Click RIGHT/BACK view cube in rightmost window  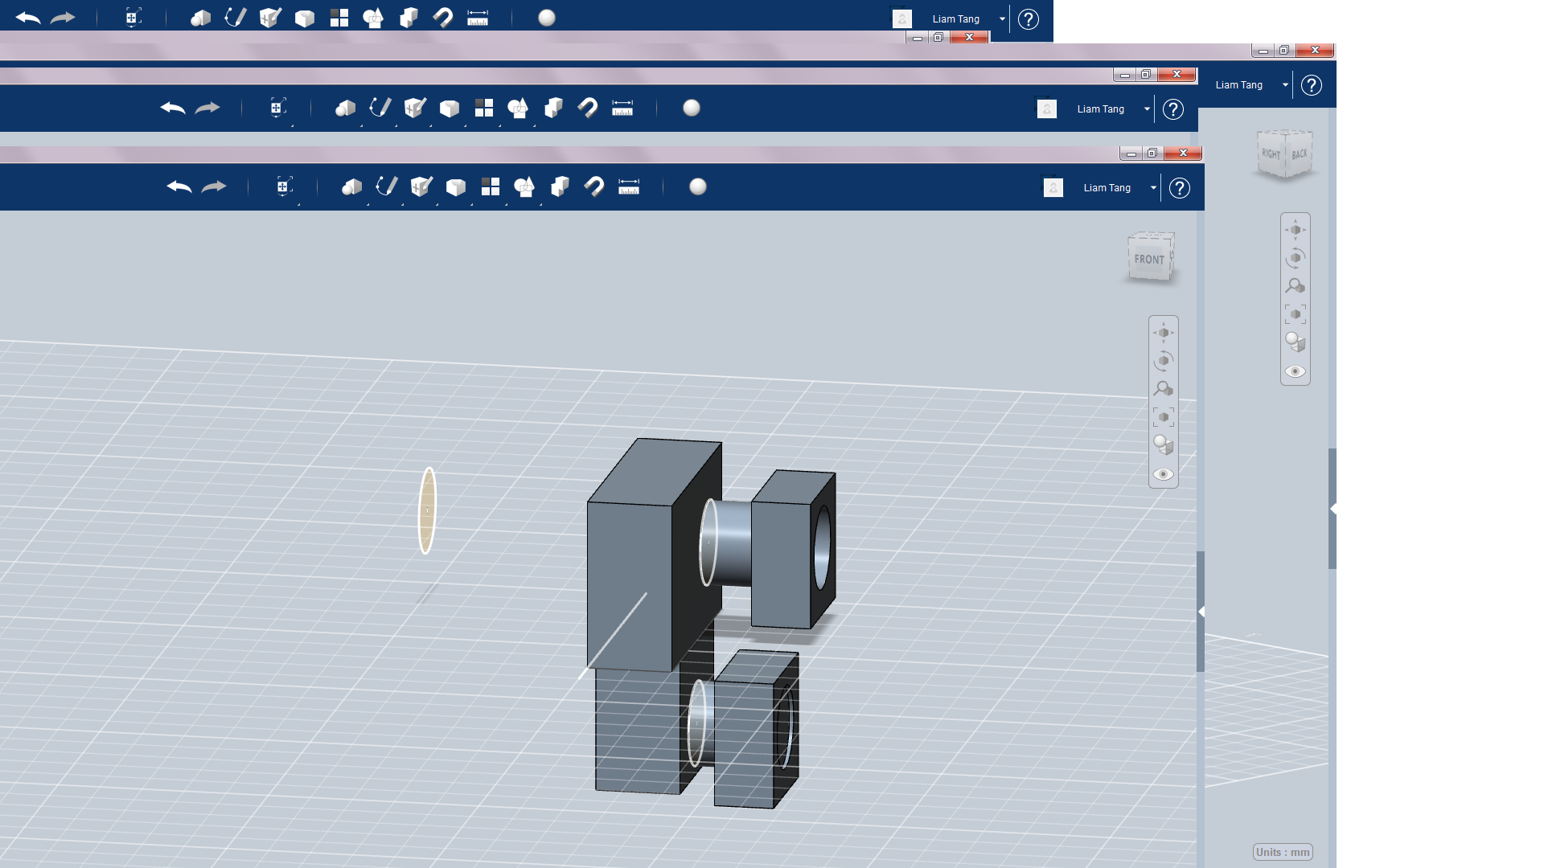(1285, 154)
